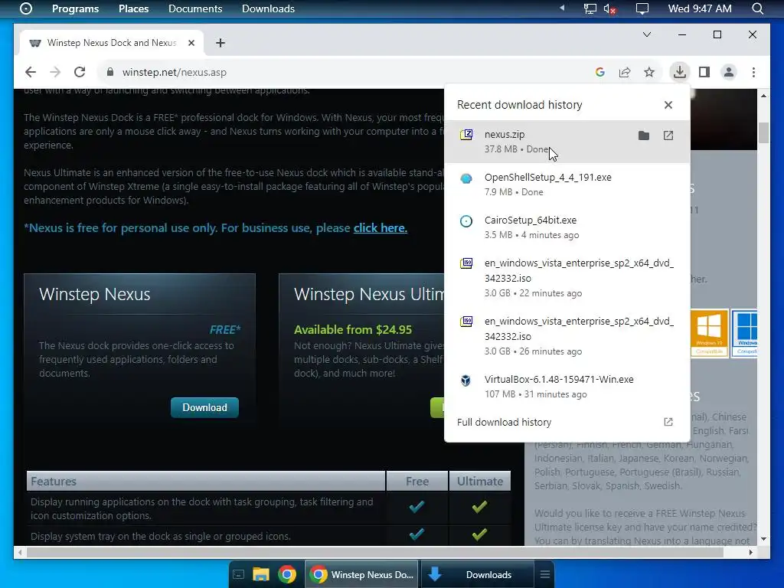Open VirtualBox-6.1.48-159471-Win.exe download entry
784x588 pixels.
[x=567, y=387]
